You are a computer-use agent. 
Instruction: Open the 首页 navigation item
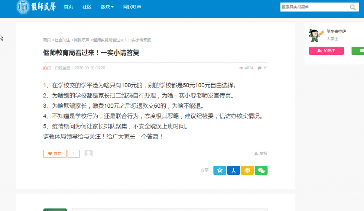pos(69,7)
